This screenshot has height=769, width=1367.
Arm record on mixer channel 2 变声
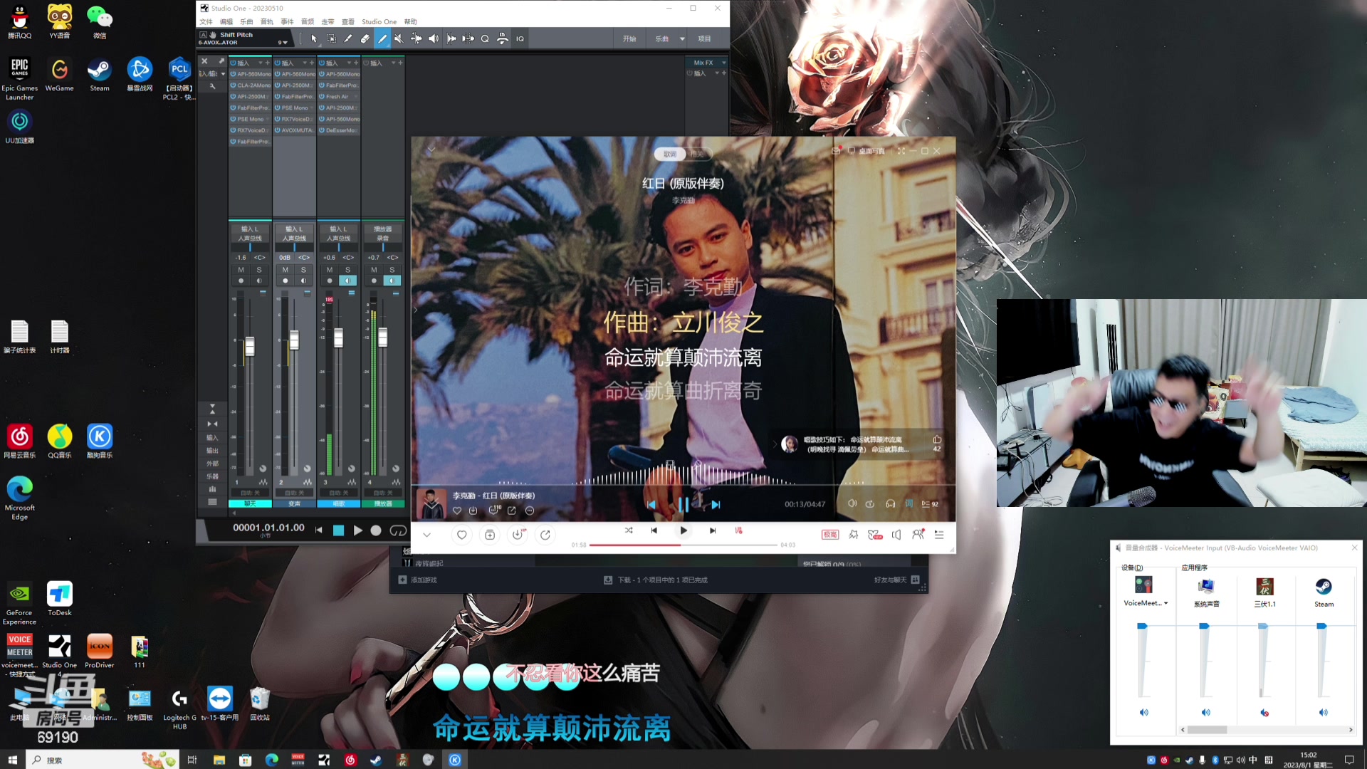tap(286, 281)
